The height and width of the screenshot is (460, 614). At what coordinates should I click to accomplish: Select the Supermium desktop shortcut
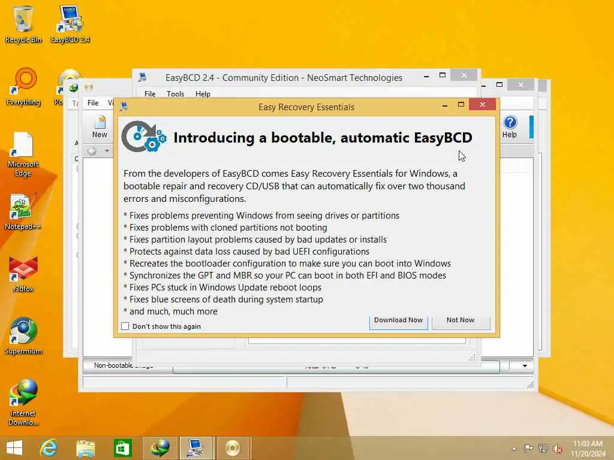[23, 335]
